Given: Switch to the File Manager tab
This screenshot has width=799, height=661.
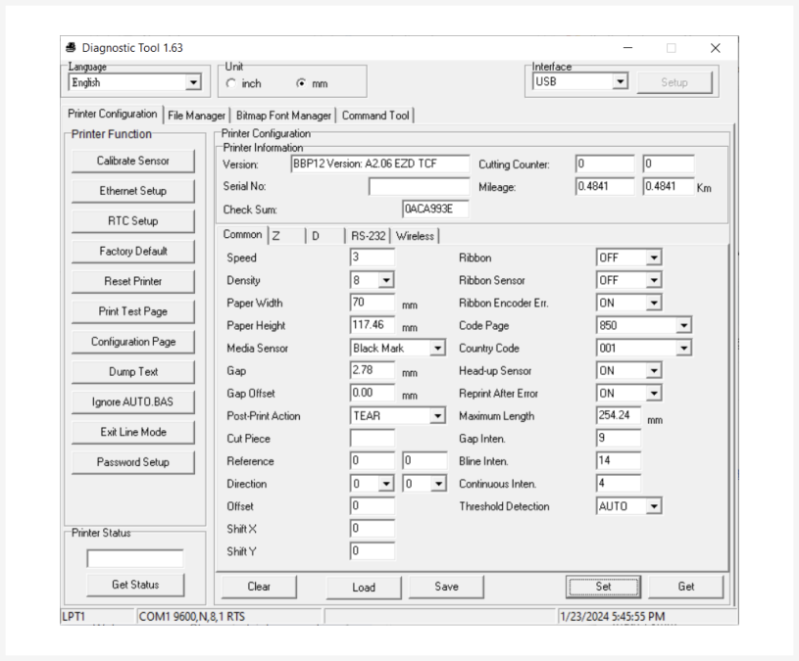Looking at the screenshot, I should (x=196, y=116).
